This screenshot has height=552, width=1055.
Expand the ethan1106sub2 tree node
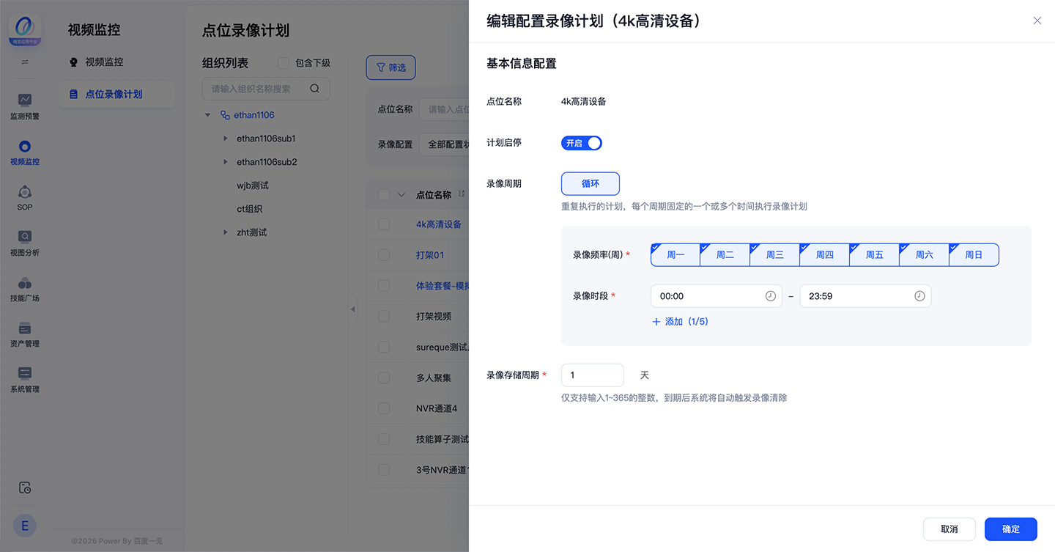point(225,162)
